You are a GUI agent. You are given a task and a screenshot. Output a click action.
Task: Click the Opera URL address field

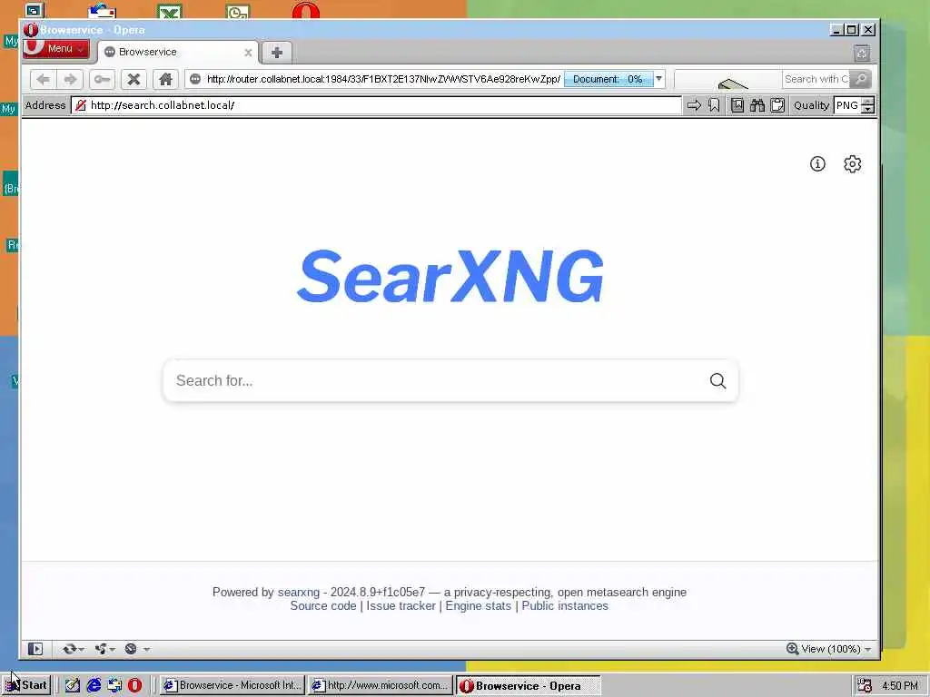(382, 79)
